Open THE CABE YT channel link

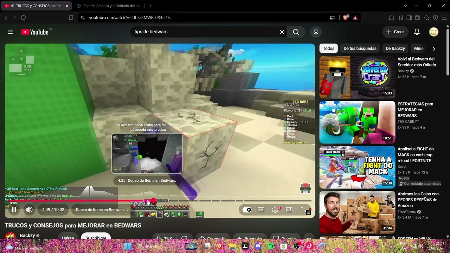409,122
